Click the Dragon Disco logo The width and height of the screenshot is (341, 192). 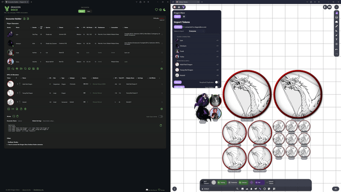point(13,9)
